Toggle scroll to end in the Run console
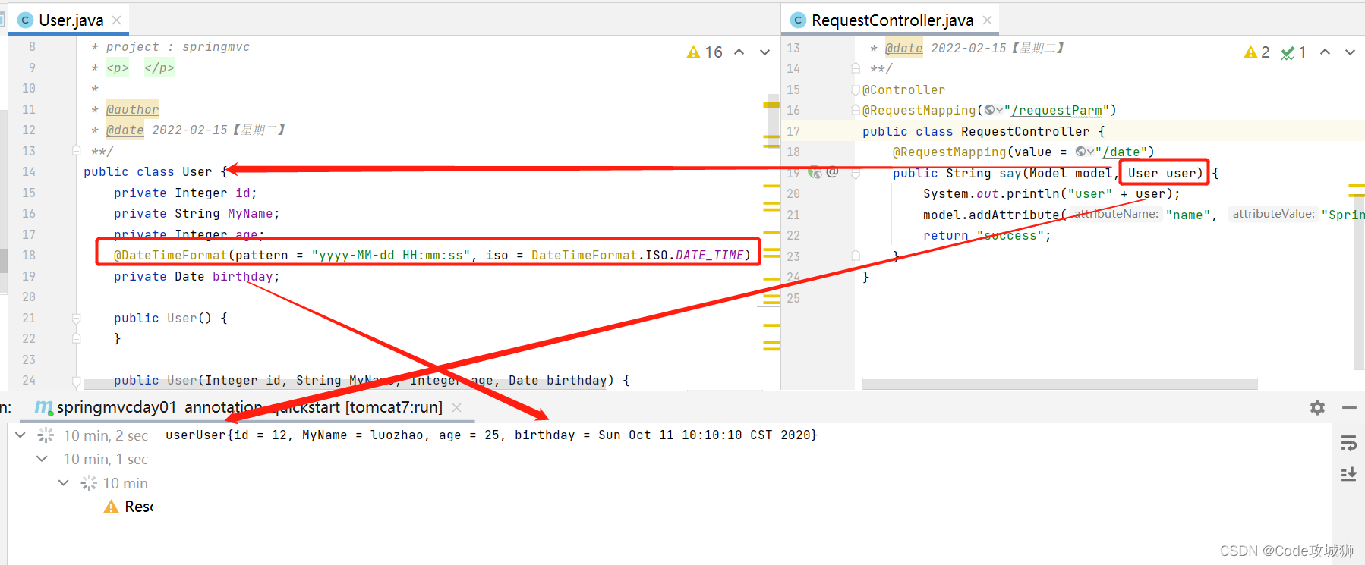The height and width of the screenshot is (565, 1365). 1348,475
